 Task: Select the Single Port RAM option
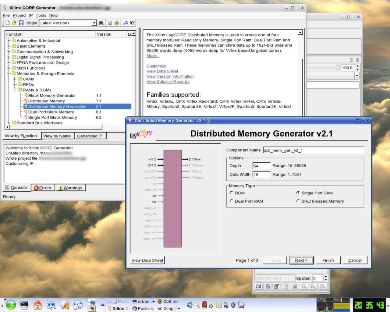tap(298, 193)
